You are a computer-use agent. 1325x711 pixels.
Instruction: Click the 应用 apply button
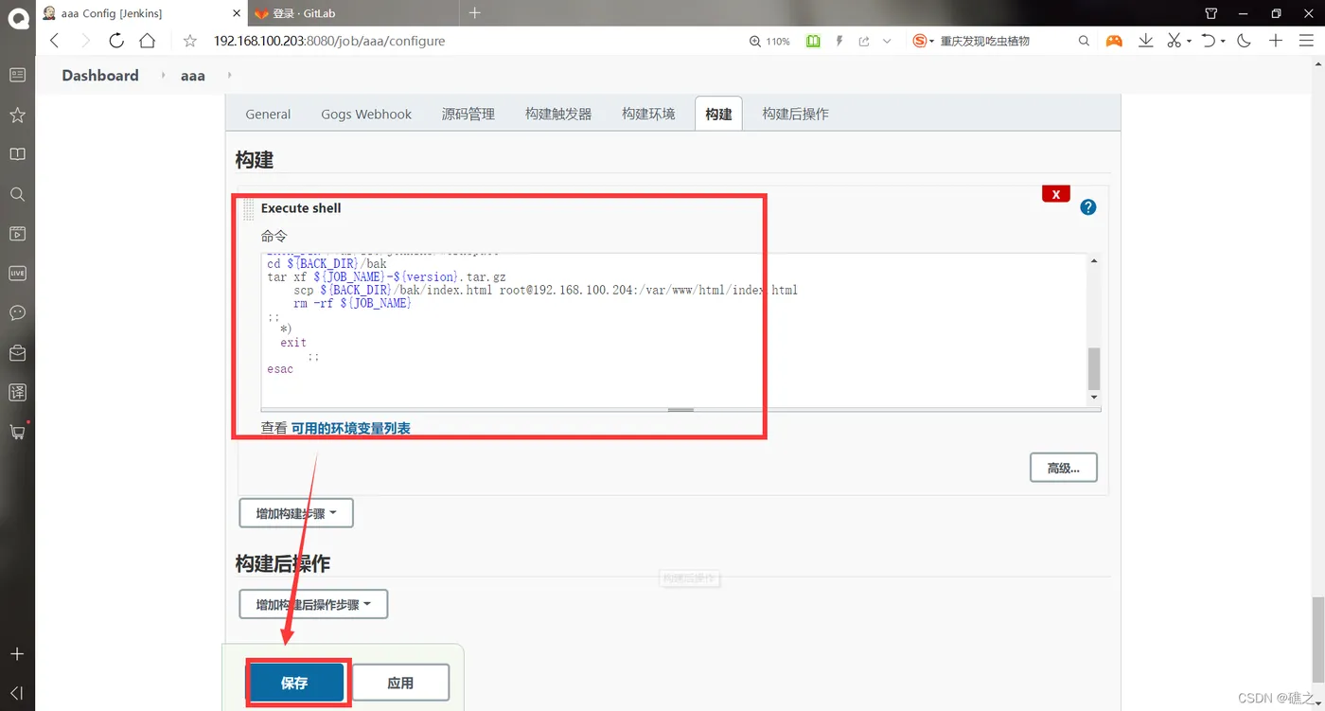[x=400, y=683]
